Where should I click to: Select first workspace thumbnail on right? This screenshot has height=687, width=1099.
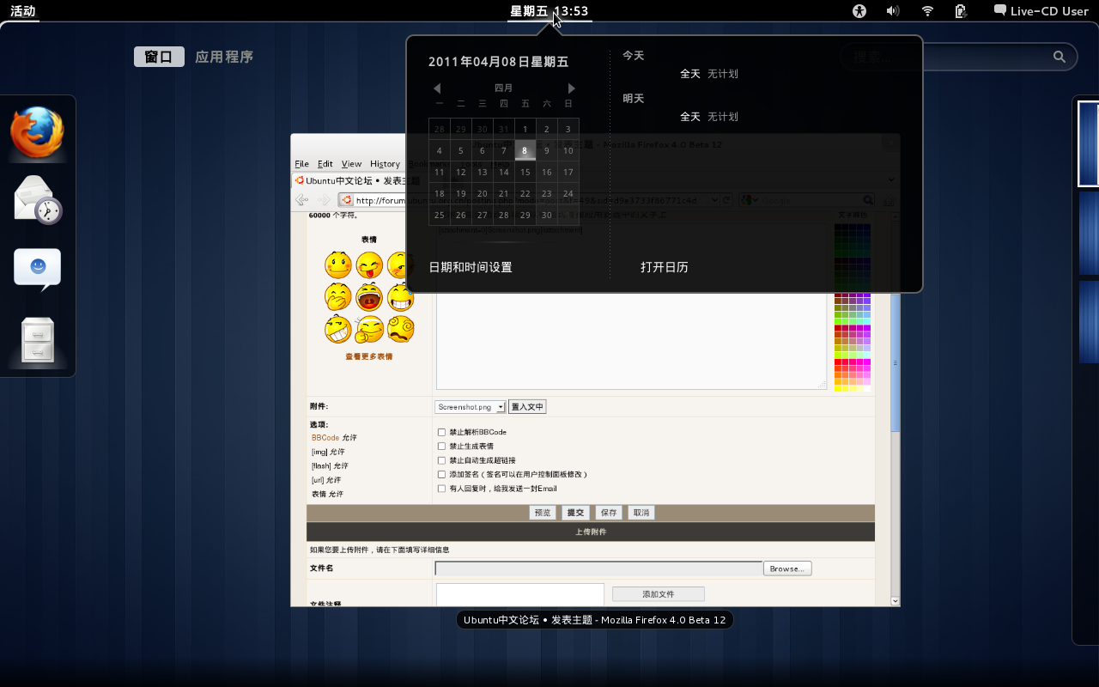click(x=1088, y=143)
